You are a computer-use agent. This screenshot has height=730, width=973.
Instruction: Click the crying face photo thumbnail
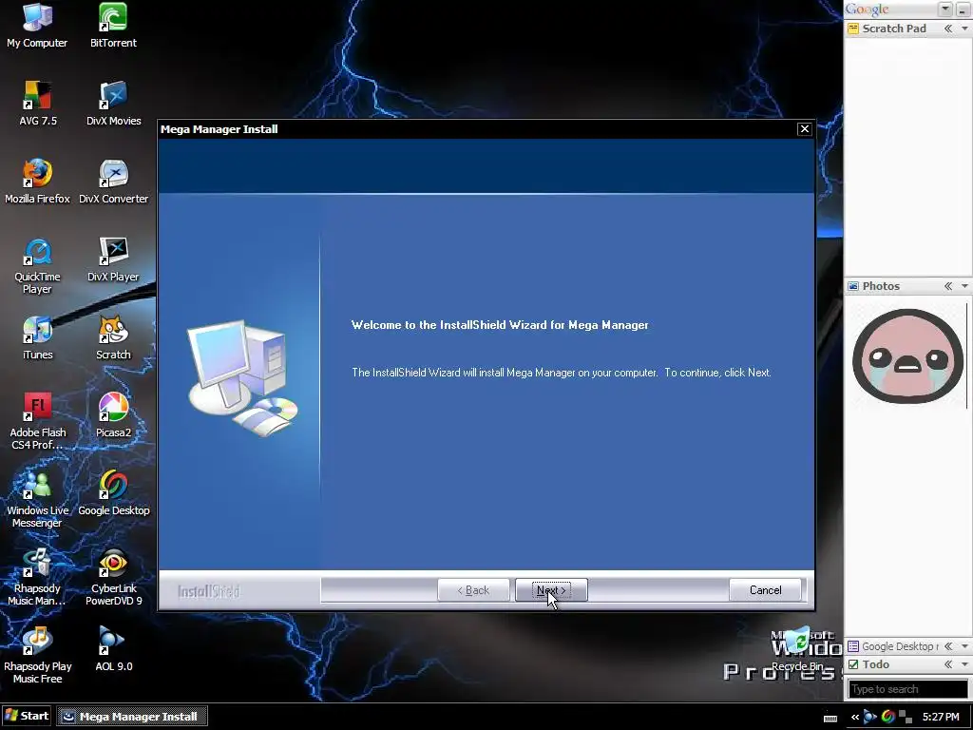[x=907, y=355]
